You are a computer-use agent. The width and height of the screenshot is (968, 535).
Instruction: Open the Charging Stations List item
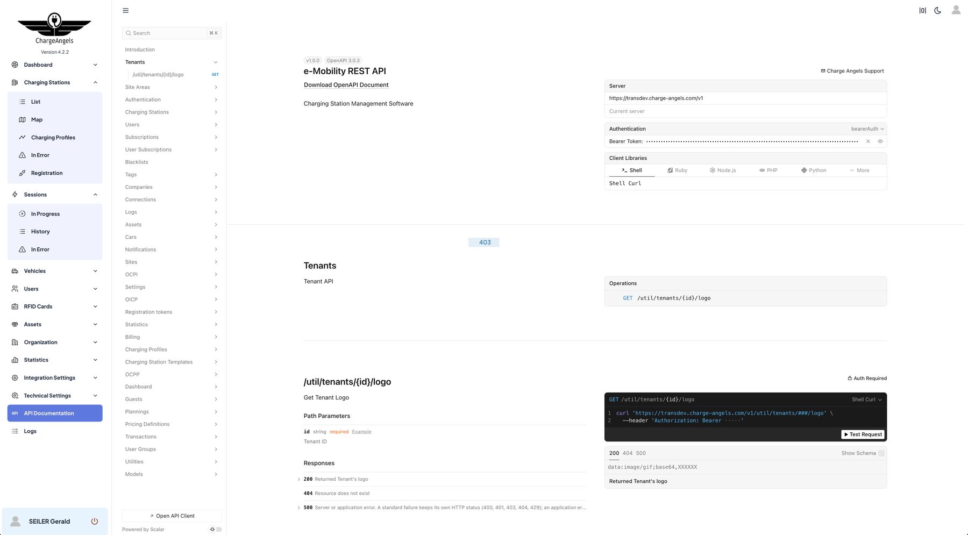click(35, 102)
